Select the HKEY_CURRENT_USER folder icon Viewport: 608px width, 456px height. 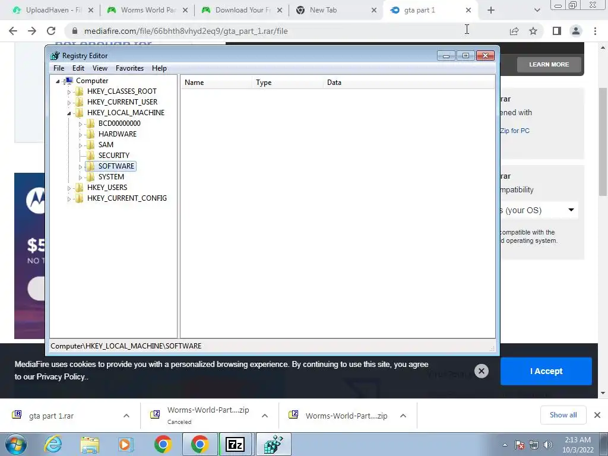pyautogui.click(x=79, y=102)
